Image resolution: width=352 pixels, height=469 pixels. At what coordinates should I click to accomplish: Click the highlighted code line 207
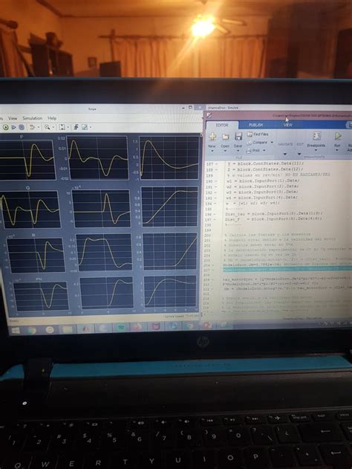[x=287, y=270]
